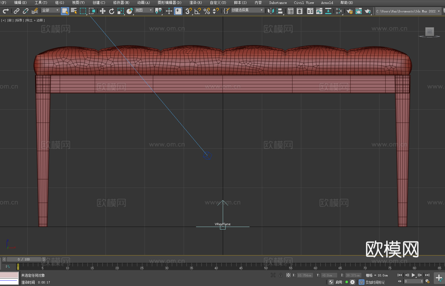Viewport: 445px width, 286px height.
Task: Play the animation
Action: 413,275
